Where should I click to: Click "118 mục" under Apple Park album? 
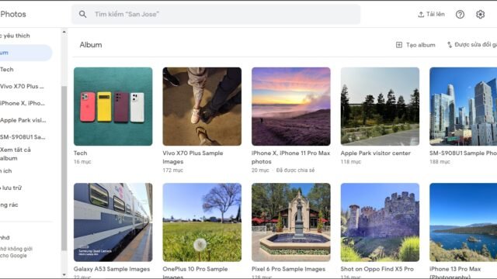pyautogui.click(x=351, y=162)
